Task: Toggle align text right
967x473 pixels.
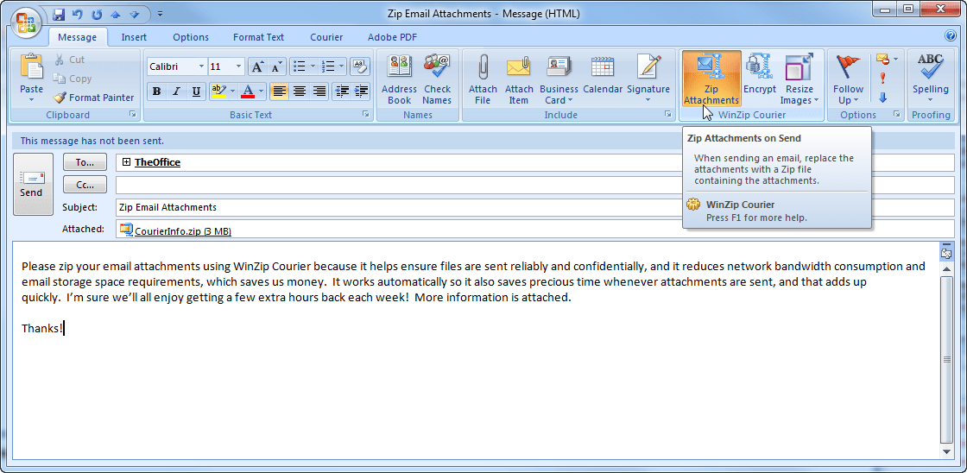Action: 319,91
